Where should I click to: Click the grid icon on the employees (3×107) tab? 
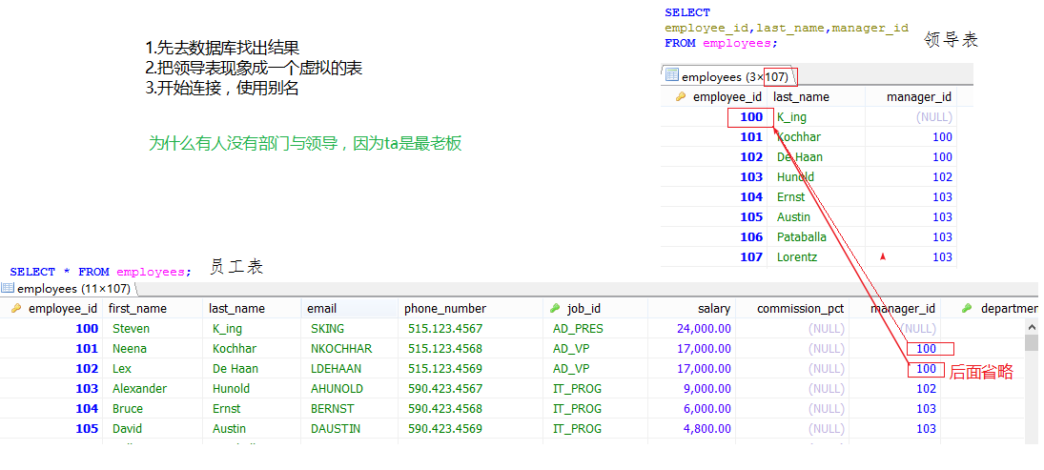click(672, 76)
